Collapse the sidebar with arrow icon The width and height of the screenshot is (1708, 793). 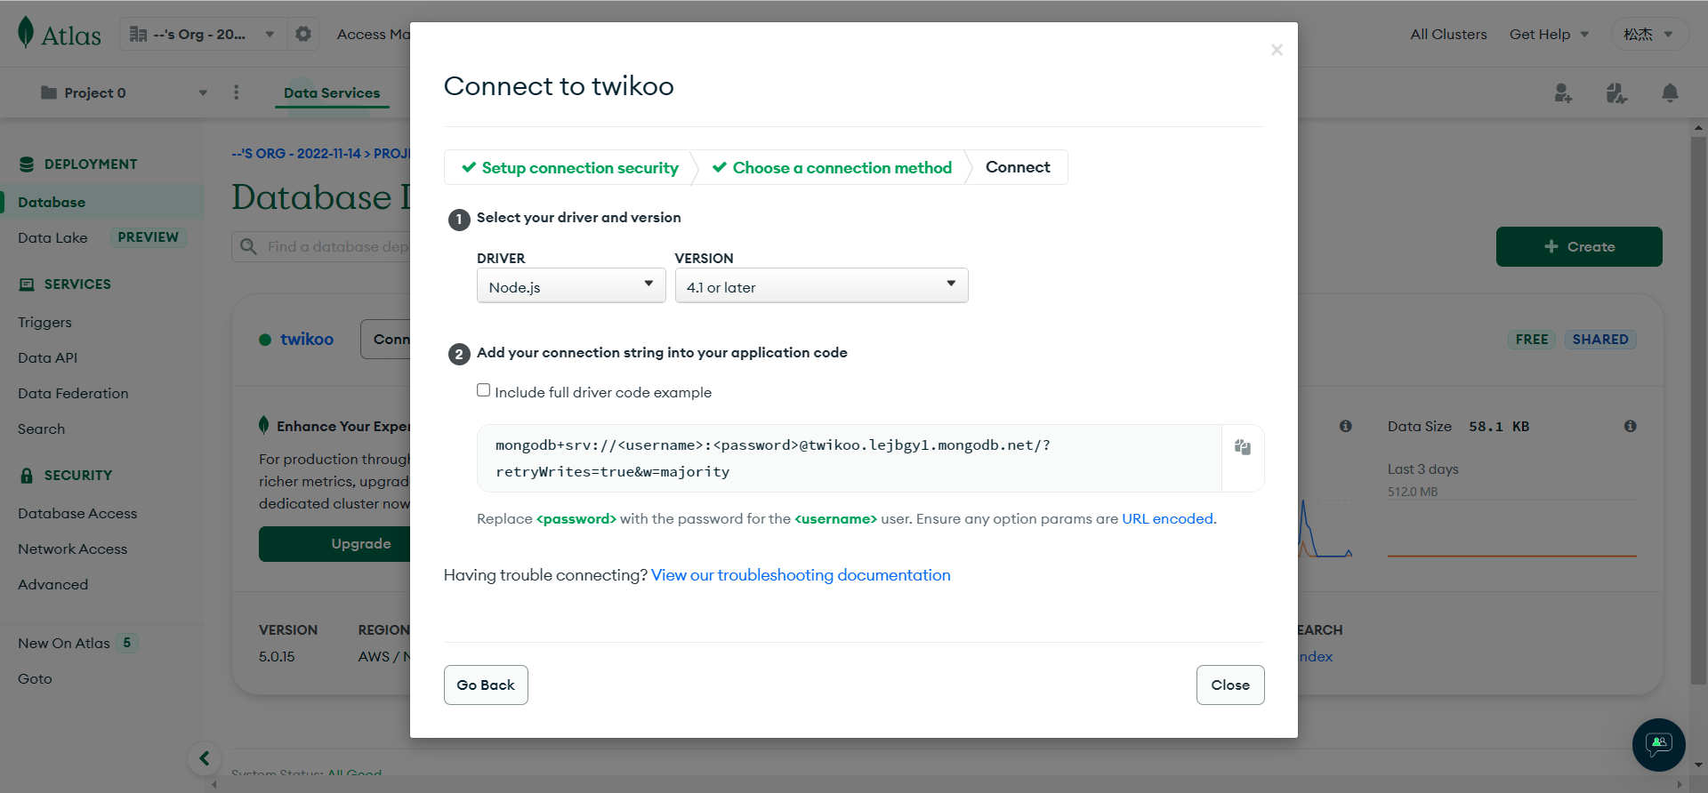[x=205, y=758]
